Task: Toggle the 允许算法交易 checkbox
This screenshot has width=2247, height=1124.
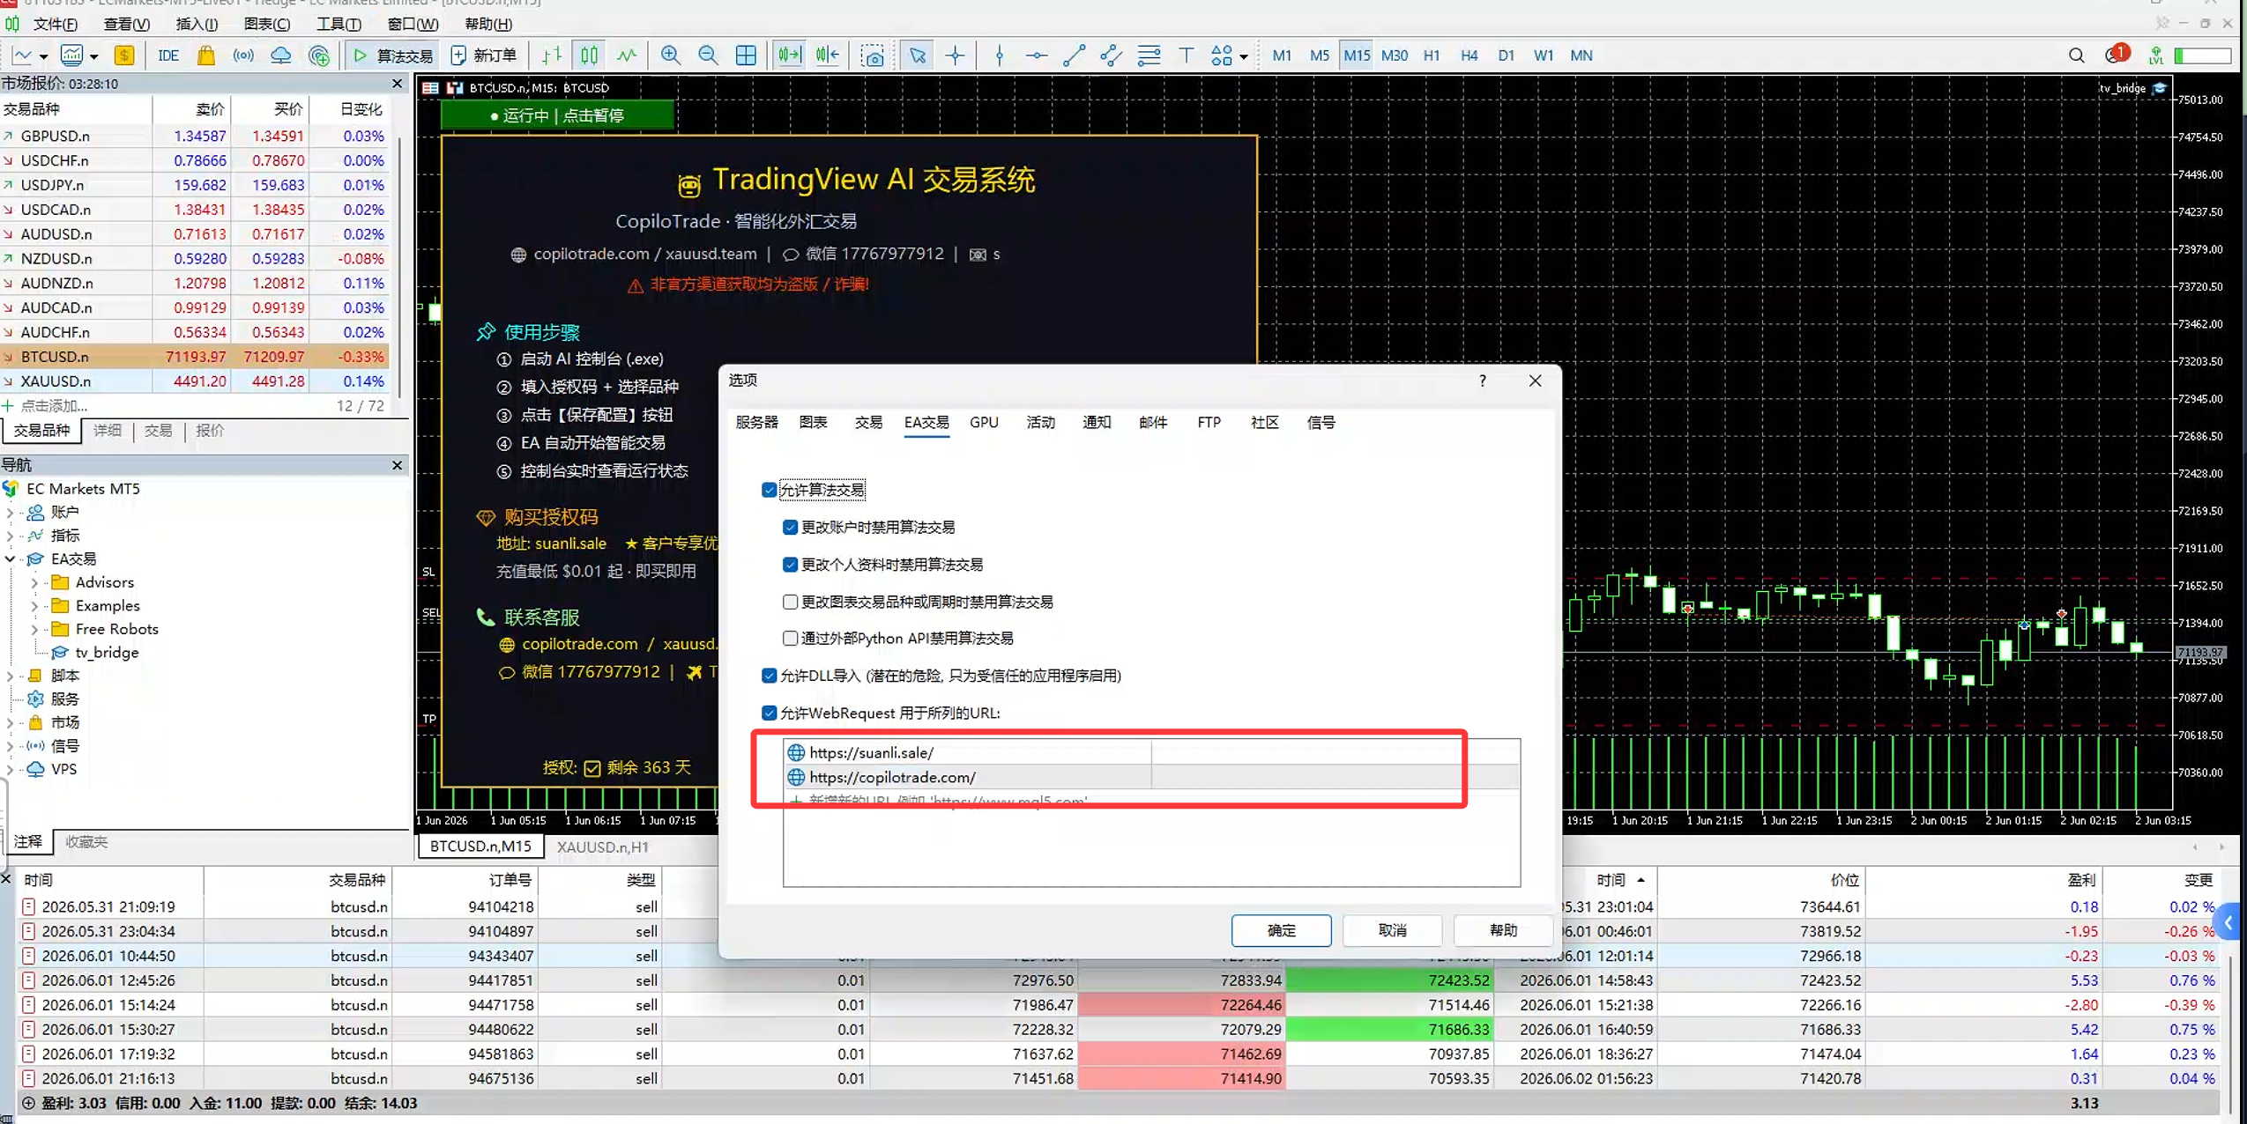Action: point(770,490)
